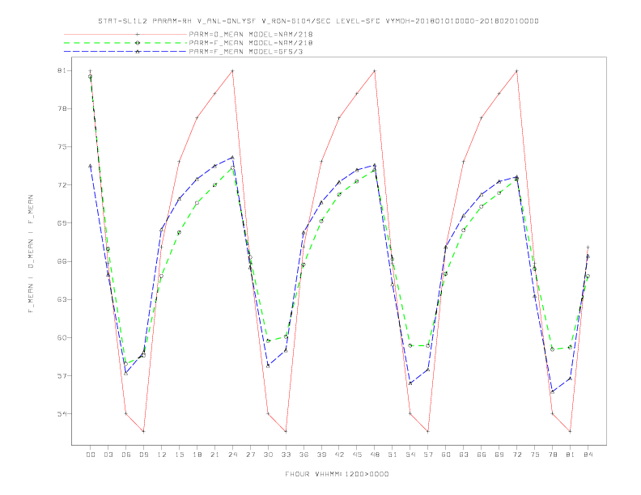Click y-axis tick value 60

pyautogui.click(x=62, y=338)
